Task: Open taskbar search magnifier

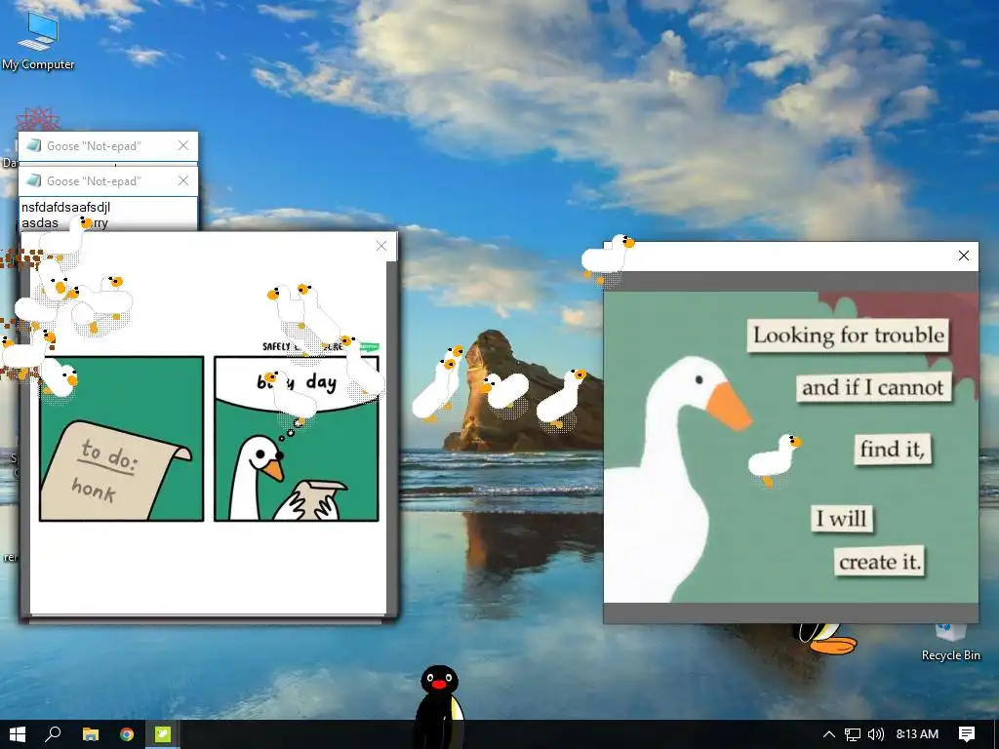Action: (53, 734)
